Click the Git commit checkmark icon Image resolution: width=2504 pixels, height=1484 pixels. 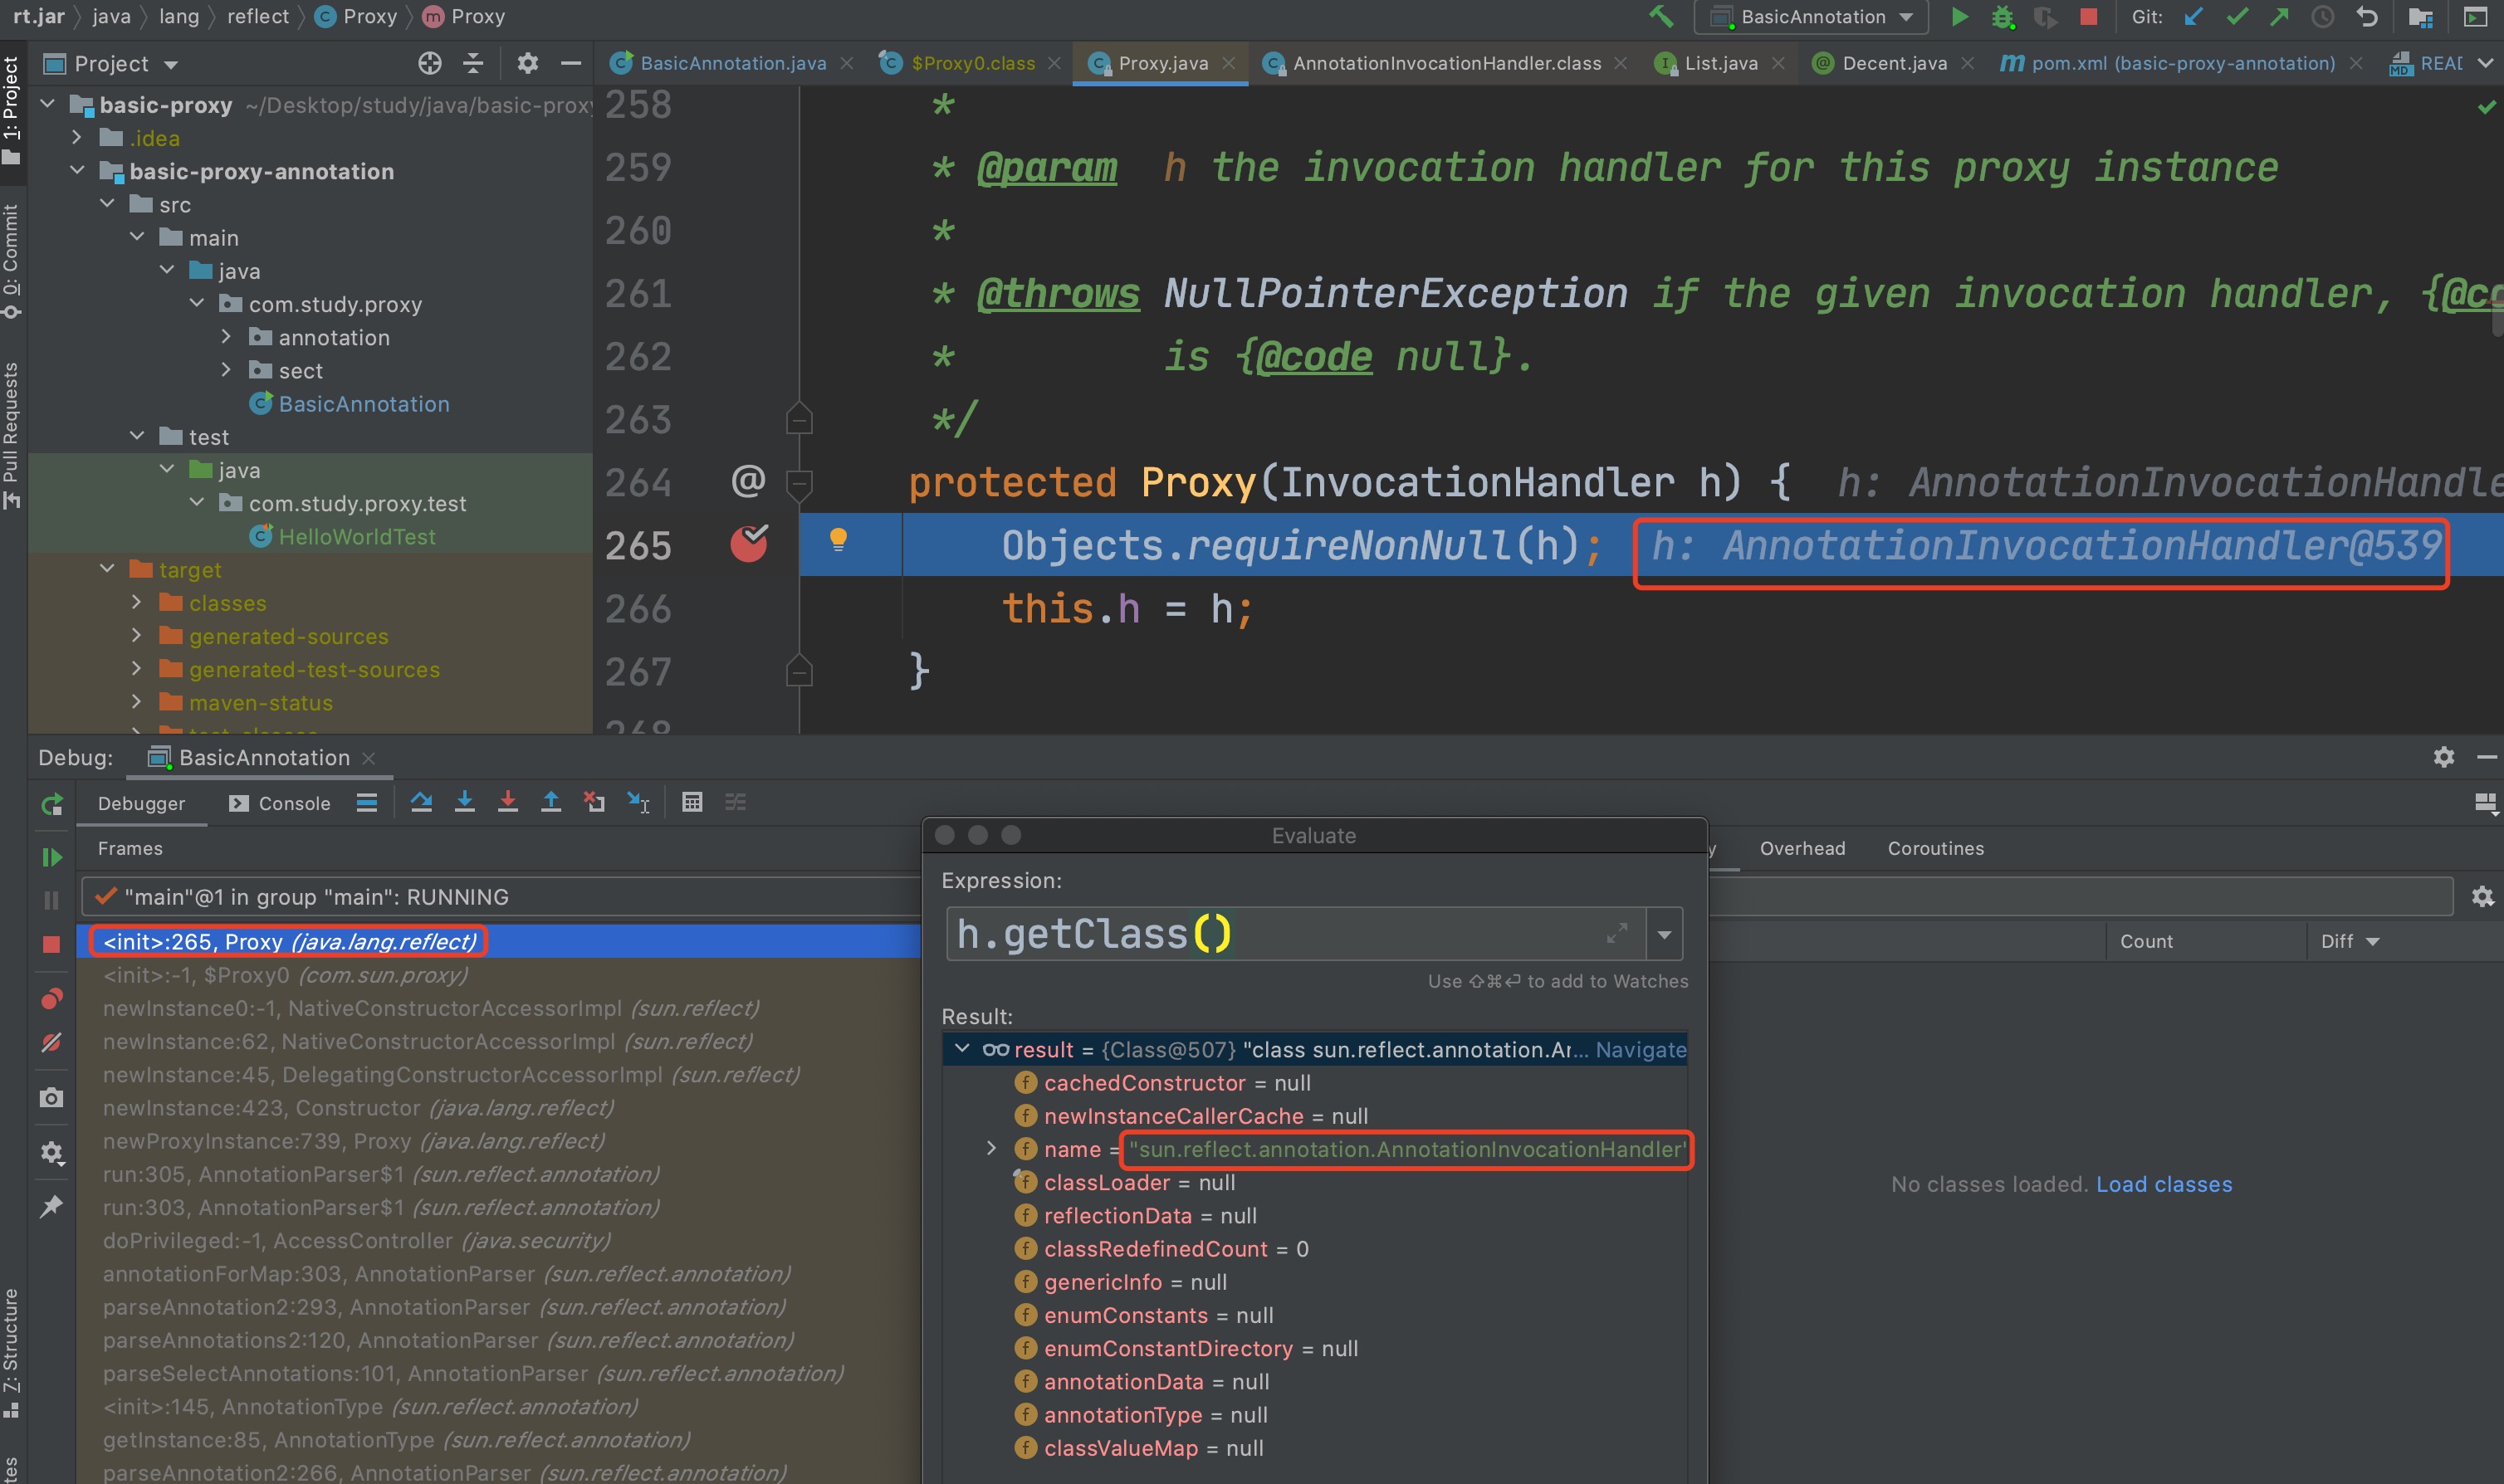2237,16
